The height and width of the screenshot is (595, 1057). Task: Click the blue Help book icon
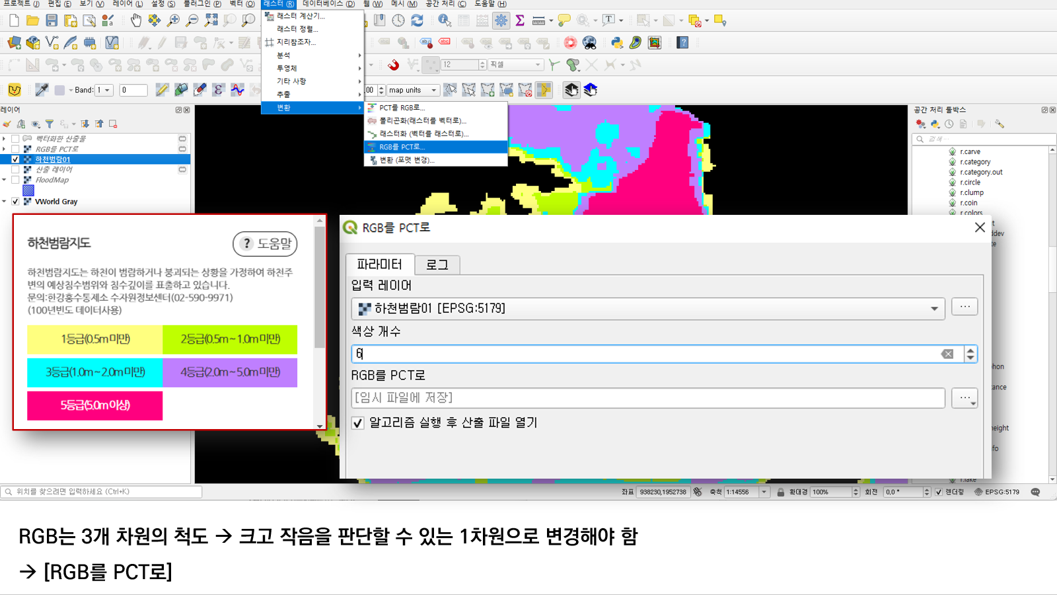683,43
